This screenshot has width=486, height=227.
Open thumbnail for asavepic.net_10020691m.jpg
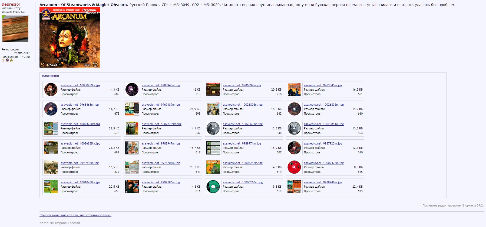213,128
